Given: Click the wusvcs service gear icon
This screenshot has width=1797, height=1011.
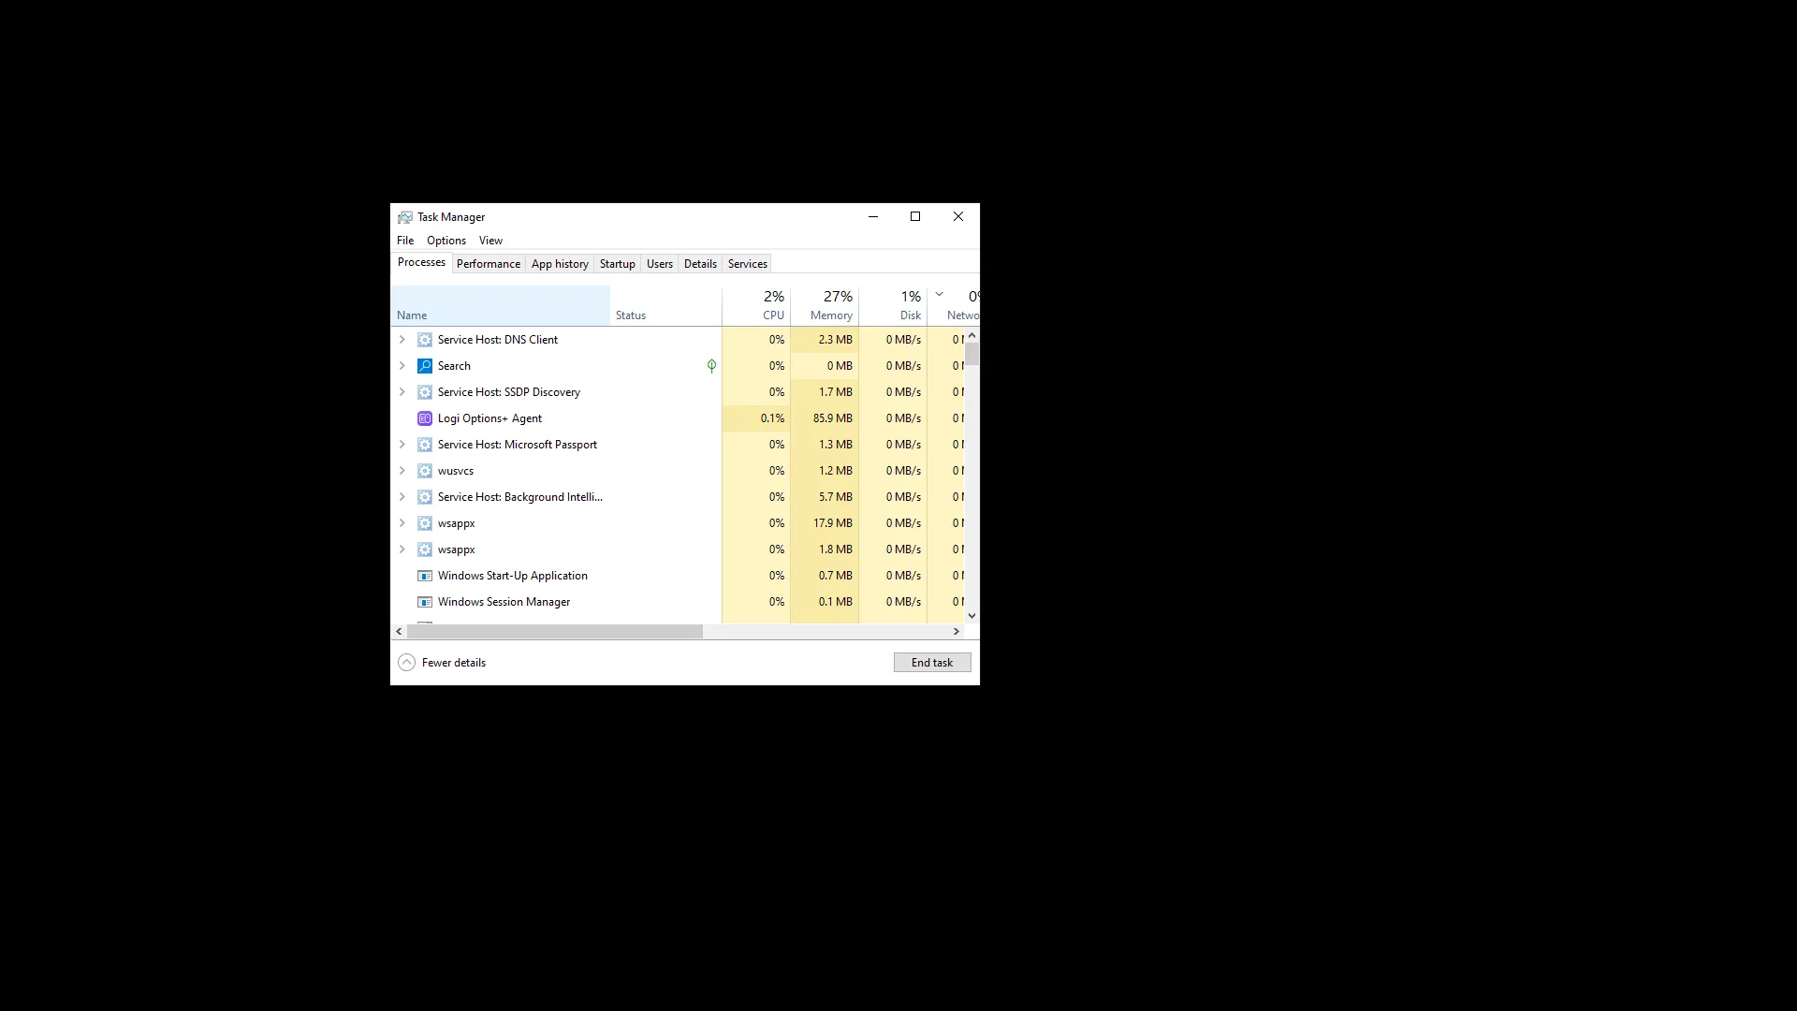Looking at the screenshot, I should tap(425, 471).
